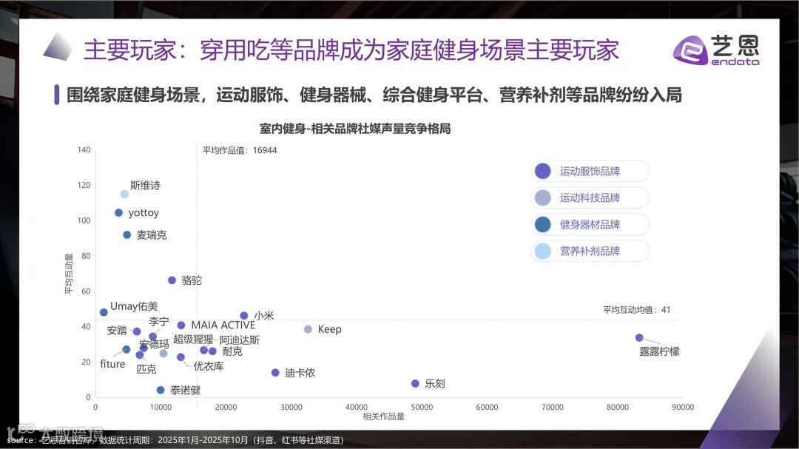This screenshot has height=449, width=799.
Task: Click the 安踏 label text
Action: (117, 330)
